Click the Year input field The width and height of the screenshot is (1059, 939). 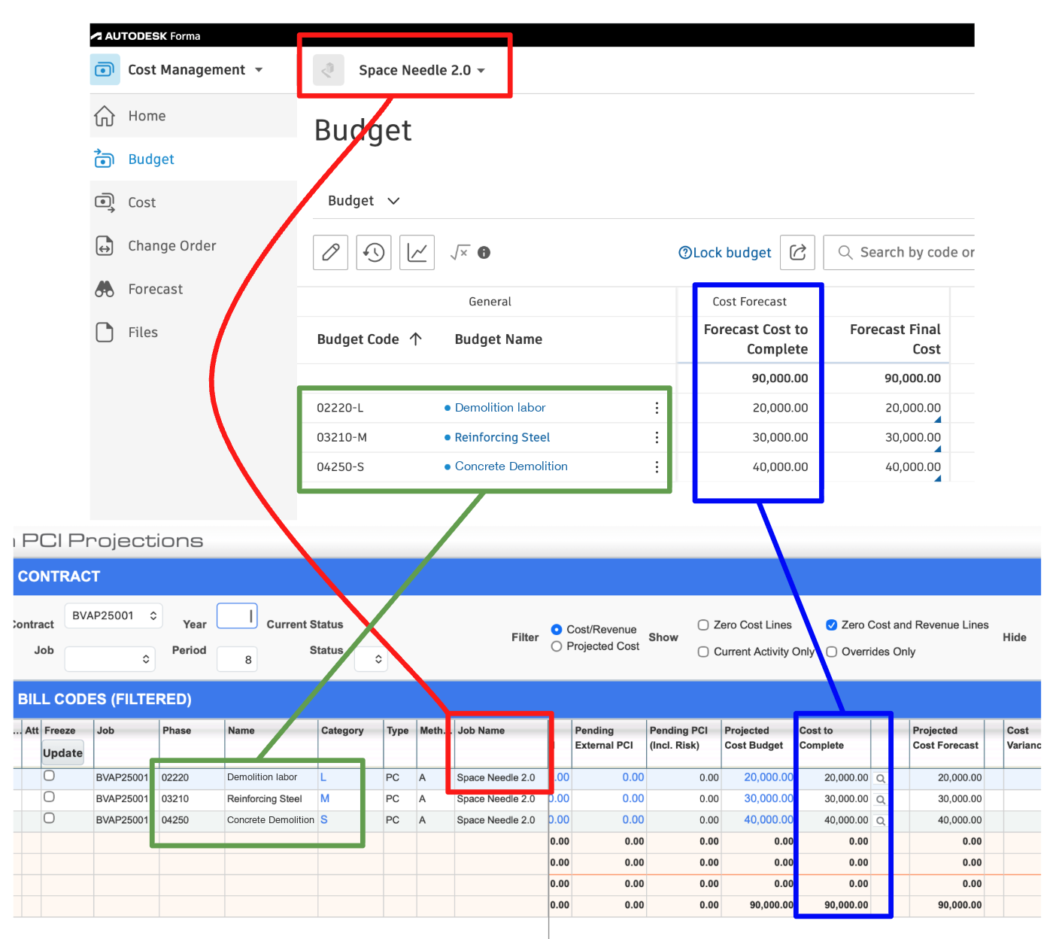coord(237,615)
